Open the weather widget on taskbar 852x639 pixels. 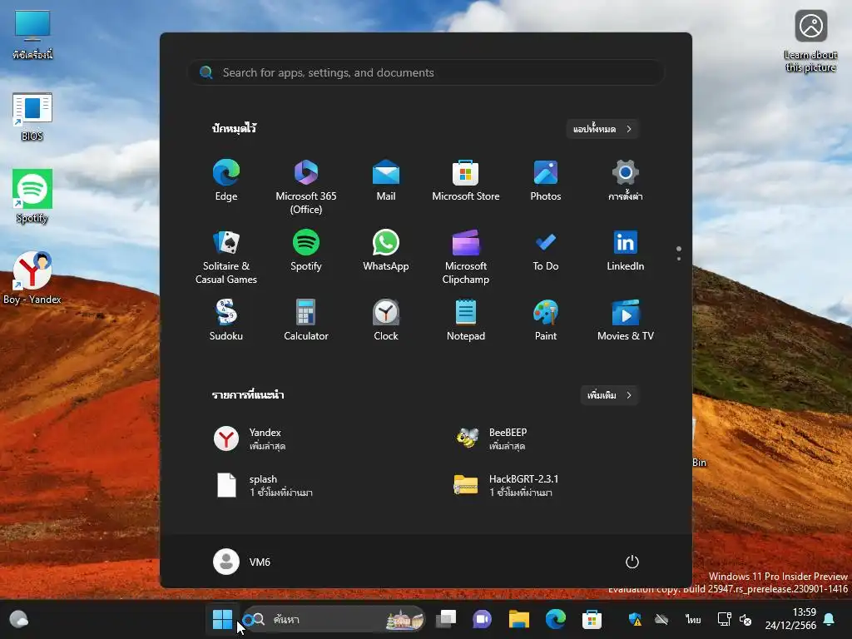(19, 619)
